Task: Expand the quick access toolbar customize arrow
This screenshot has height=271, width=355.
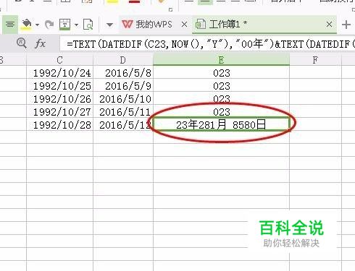Action: point(109,25)
